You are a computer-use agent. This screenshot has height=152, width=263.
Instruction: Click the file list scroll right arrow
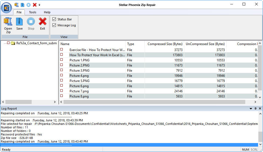[x=255, y=102]
